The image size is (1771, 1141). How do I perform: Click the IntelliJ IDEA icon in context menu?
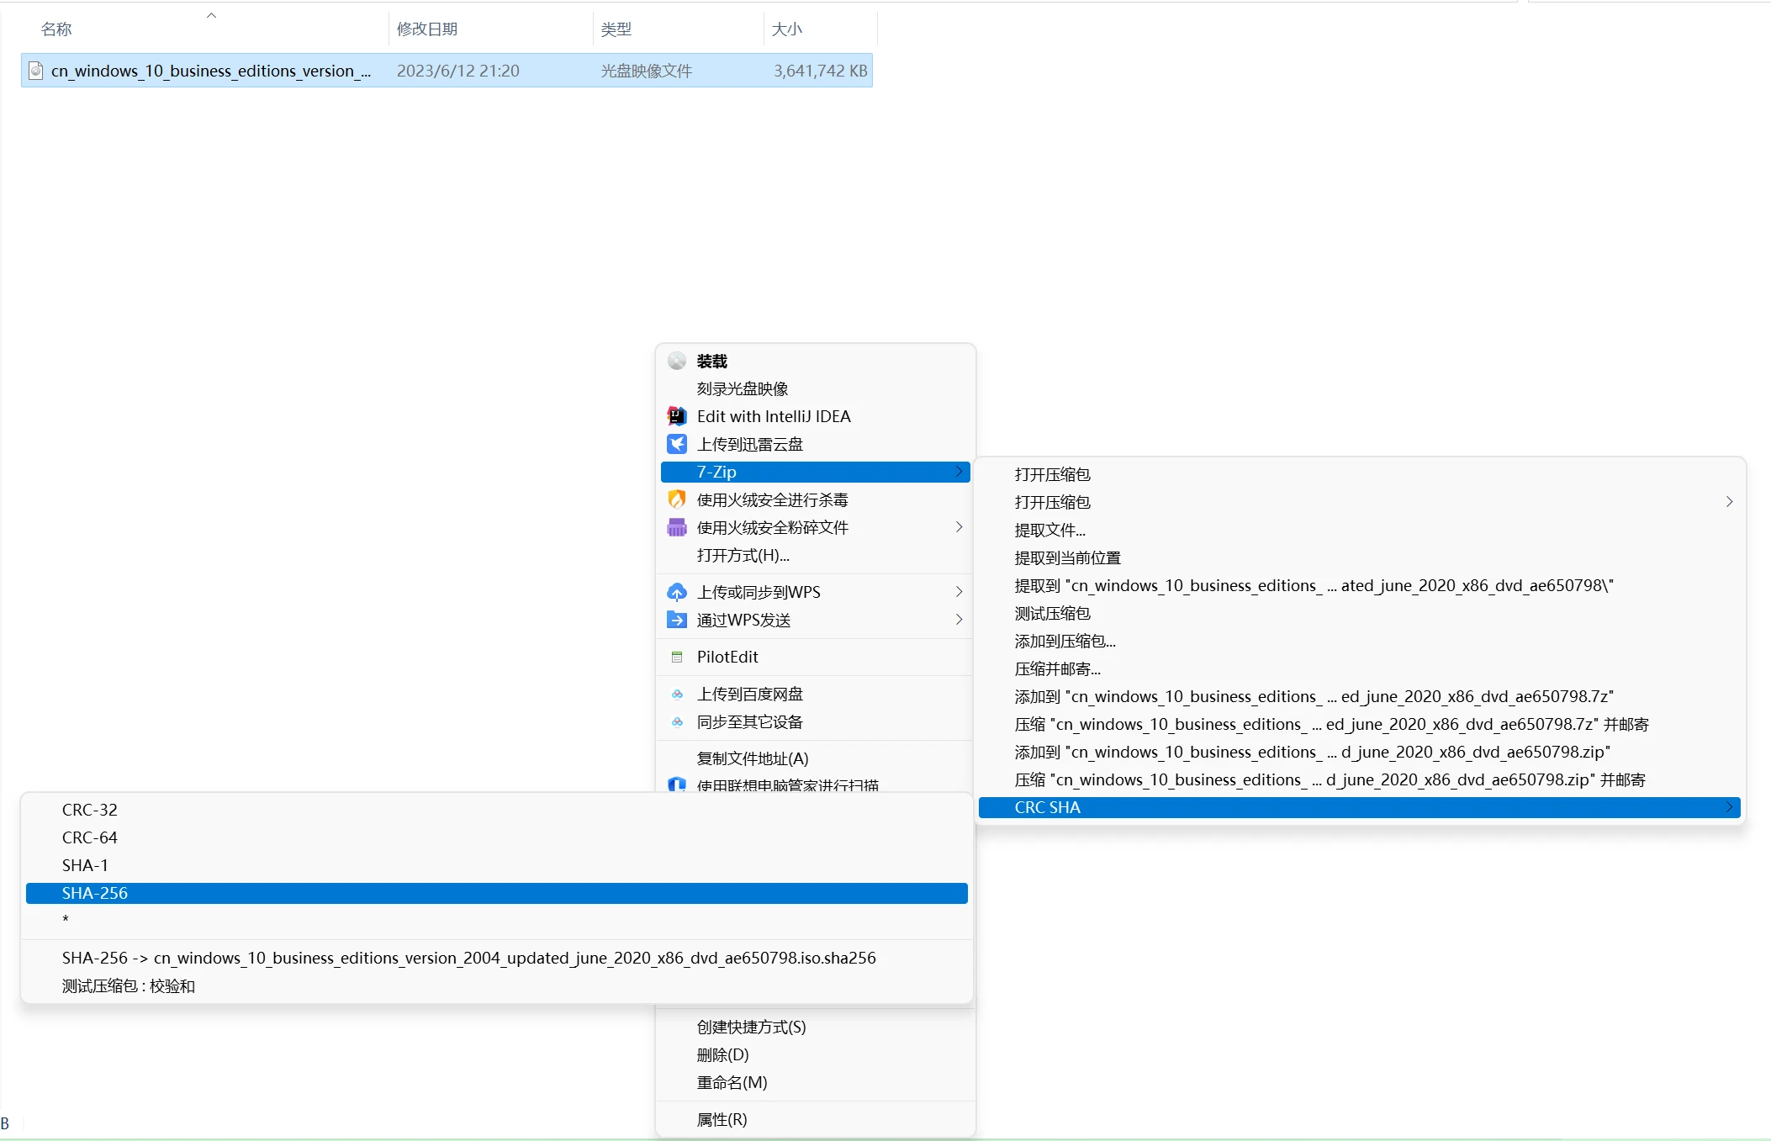[x=677, y=416]
